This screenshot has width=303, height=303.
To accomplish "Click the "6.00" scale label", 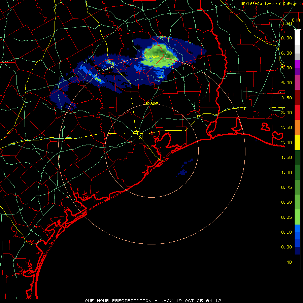I will [x=287, y=53].
